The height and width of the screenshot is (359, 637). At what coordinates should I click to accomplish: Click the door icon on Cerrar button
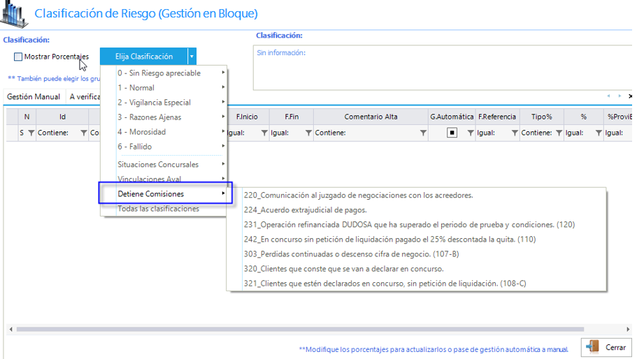pyautogui.click(x=592, y=347)
